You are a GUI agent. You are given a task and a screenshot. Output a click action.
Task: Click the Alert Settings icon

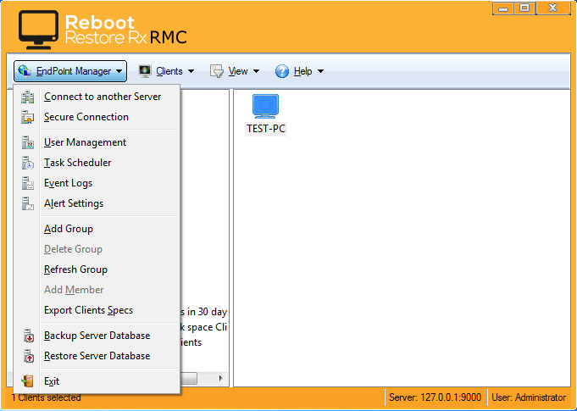pyautogui.click(x=28, y=203)
